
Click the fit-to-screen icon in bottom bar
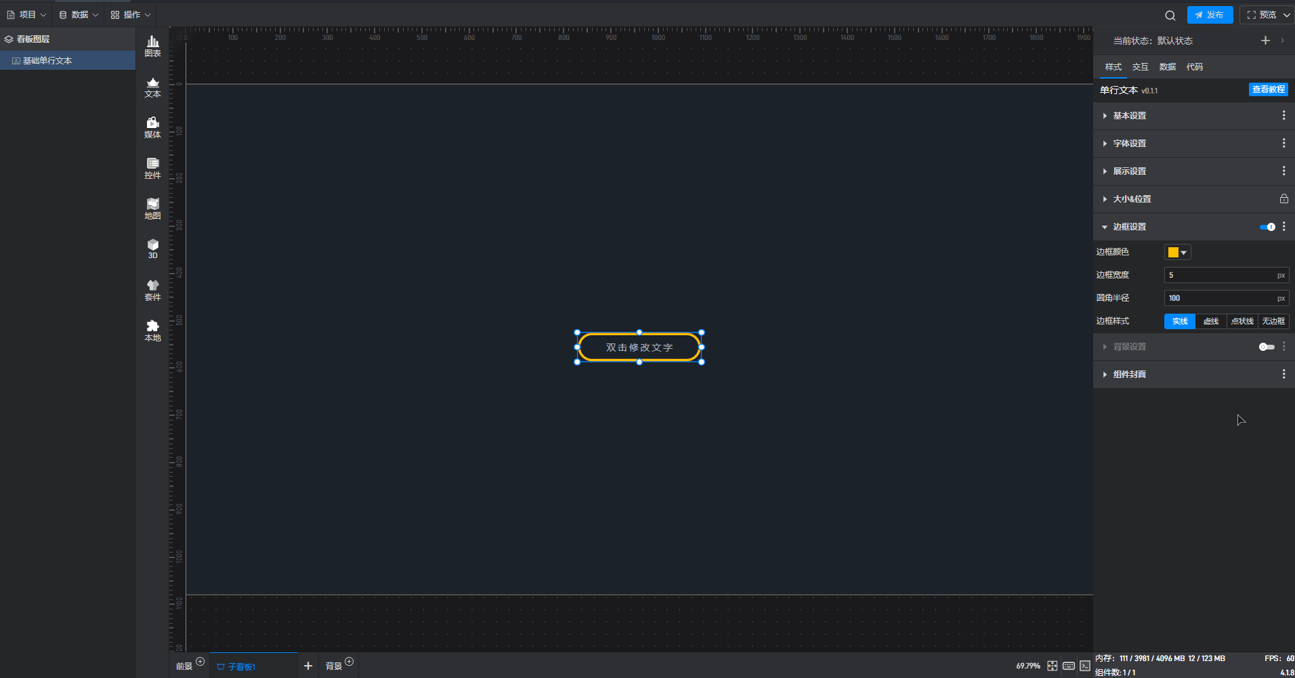(1052, 666)
